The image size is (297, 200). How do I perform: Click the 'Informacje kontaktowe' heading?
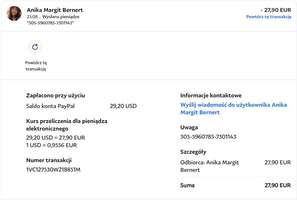211,95
